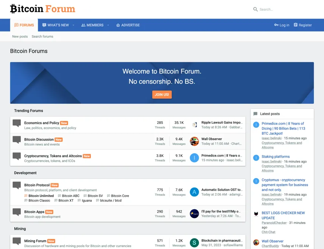The height and width of the screenshot is (249, 324).
Task: Open the Latest posts sidebar heading
Action: tap(270, 114)
